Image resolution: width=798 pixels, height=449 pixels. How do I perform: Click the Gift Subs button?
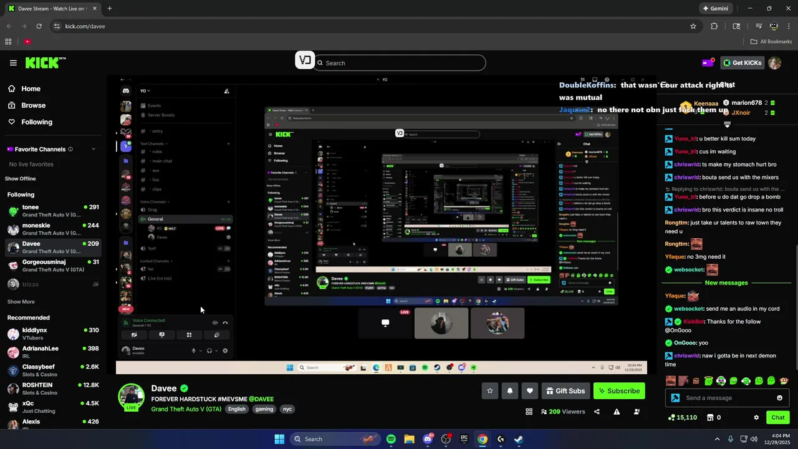point(565,391)
